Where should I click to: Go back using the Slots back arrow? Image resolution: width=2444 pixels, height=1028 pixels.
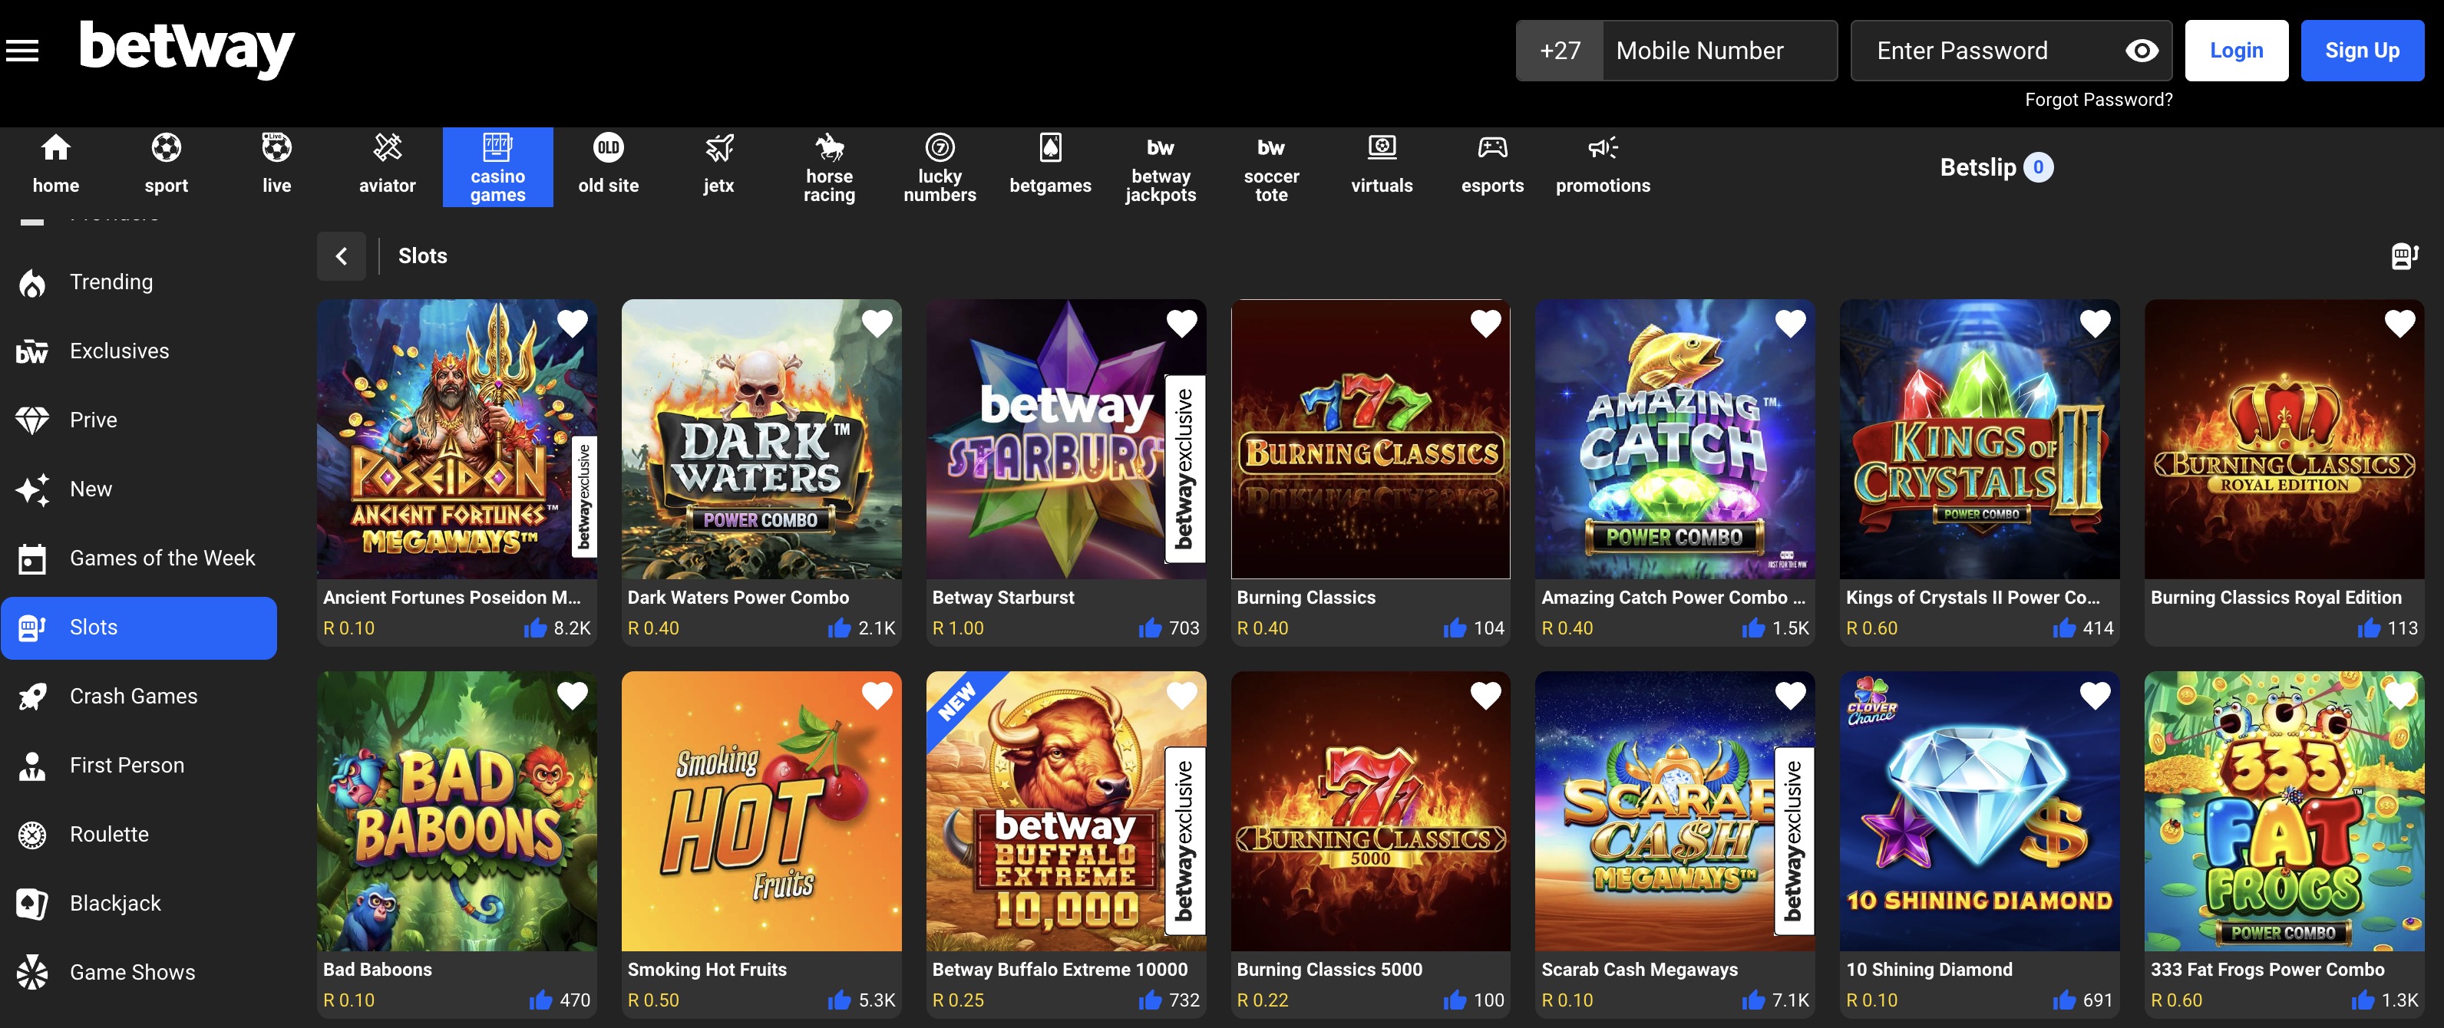click(342, 256)
